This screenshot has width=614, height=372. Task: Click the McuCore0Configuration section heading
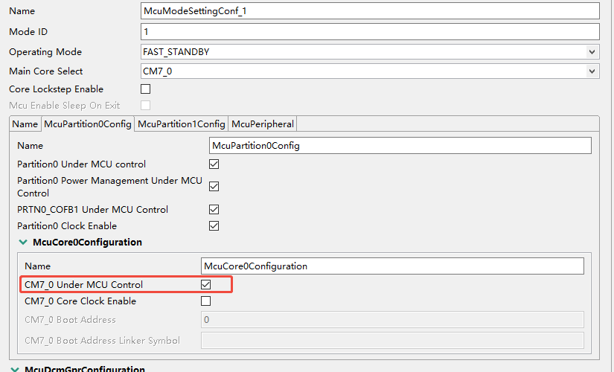click(88, 243)
